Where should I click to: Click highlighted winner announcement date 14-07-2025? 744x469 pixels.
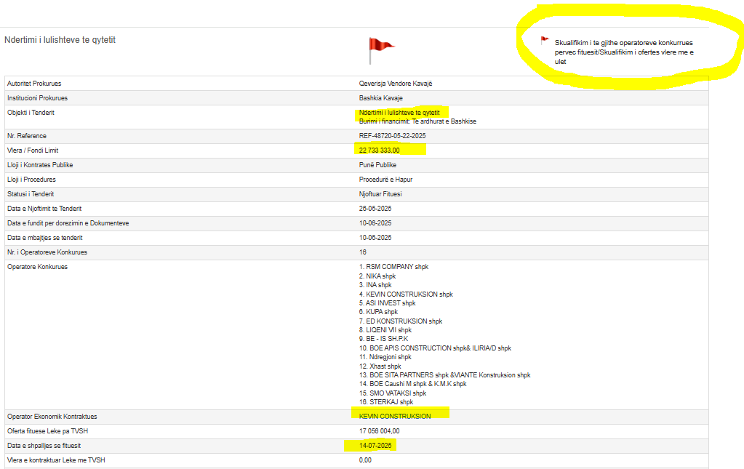pyautogui.click(x=375, y=446)
